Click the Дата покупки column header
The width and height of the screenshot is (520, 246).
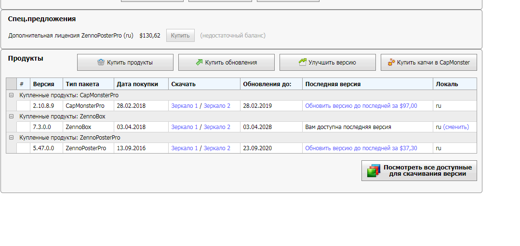(x=141, y=84)
